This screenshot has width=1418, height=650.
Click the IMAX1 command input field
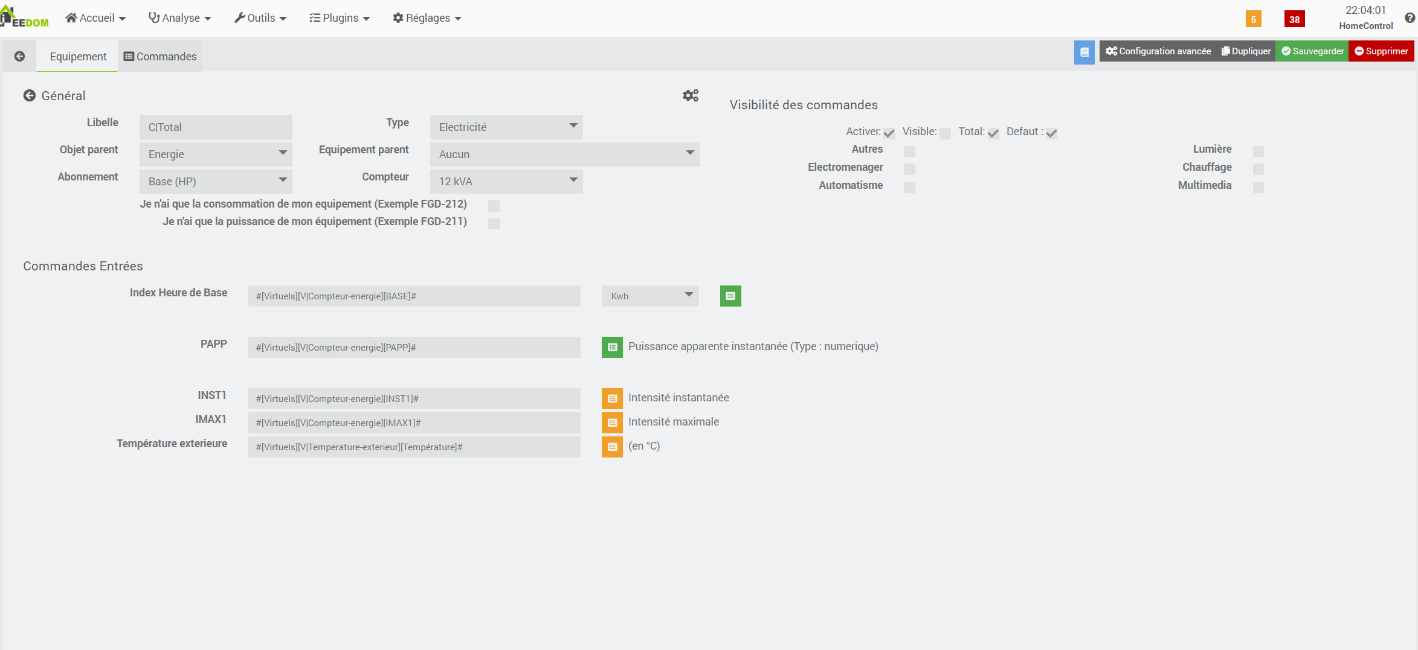click(x=414, y=423)
